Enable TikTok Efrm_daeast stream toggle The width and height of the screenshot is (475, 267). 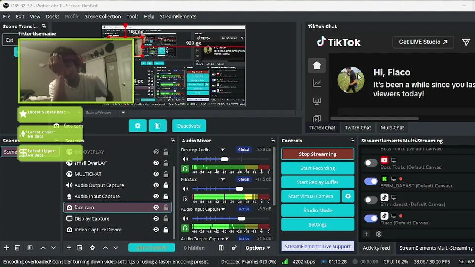pos(371,200)
